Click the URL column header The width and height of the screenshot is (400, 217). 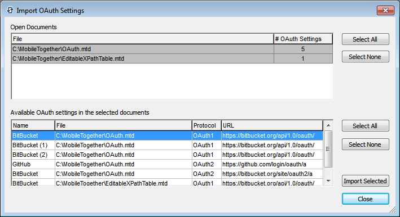coord(272,125)
